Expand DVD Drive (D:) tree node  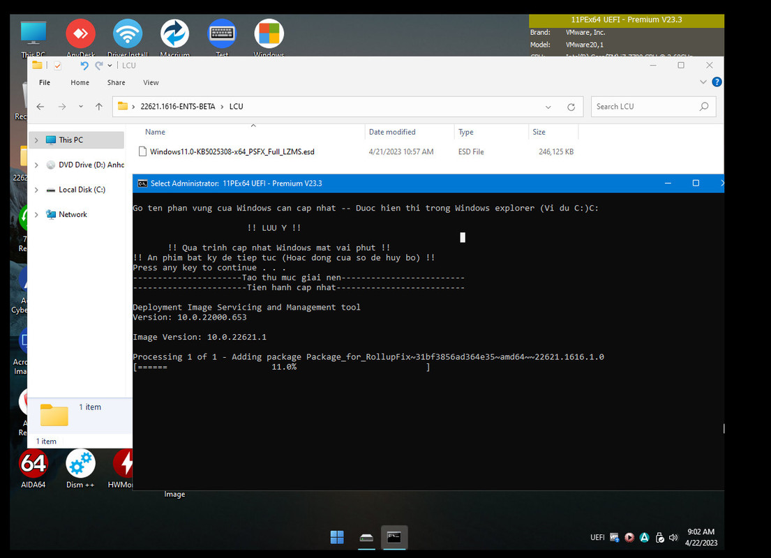(x=36, y=165)
